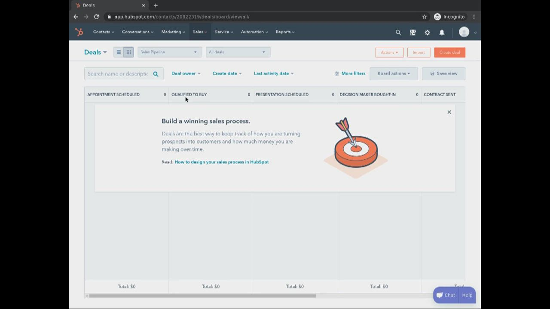Reload the HubSpot page

[96, 17]
